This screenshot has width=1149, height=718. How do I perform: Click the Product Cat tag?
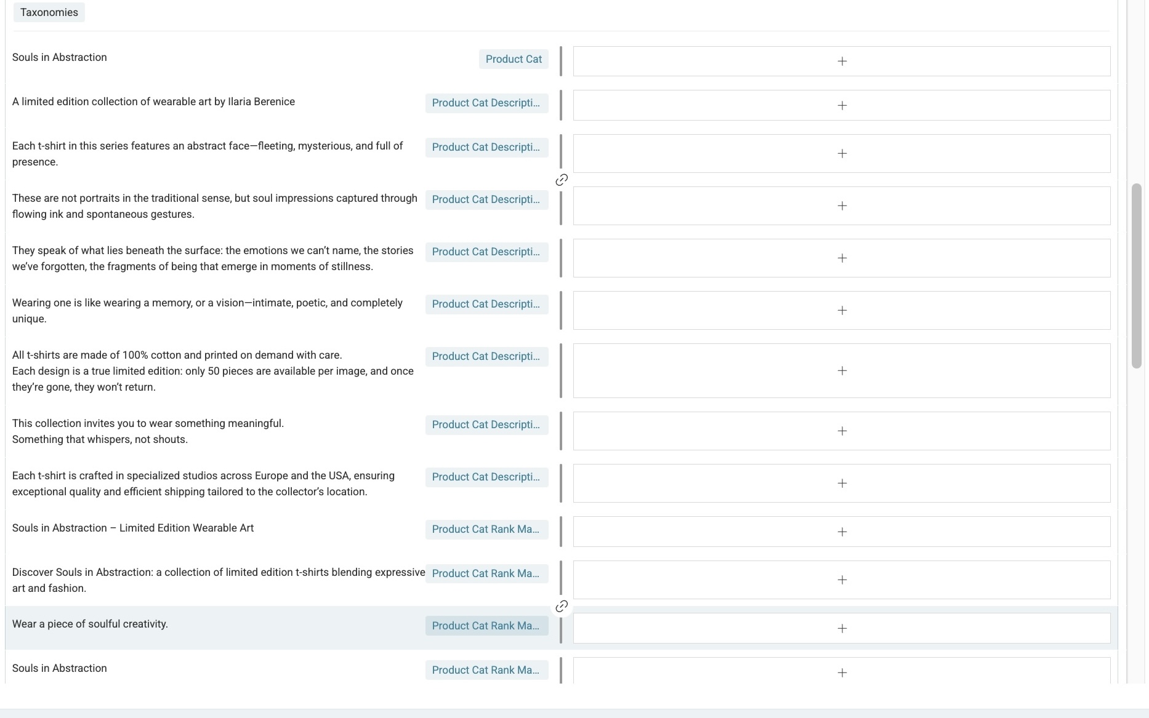(x=514, y=59)
